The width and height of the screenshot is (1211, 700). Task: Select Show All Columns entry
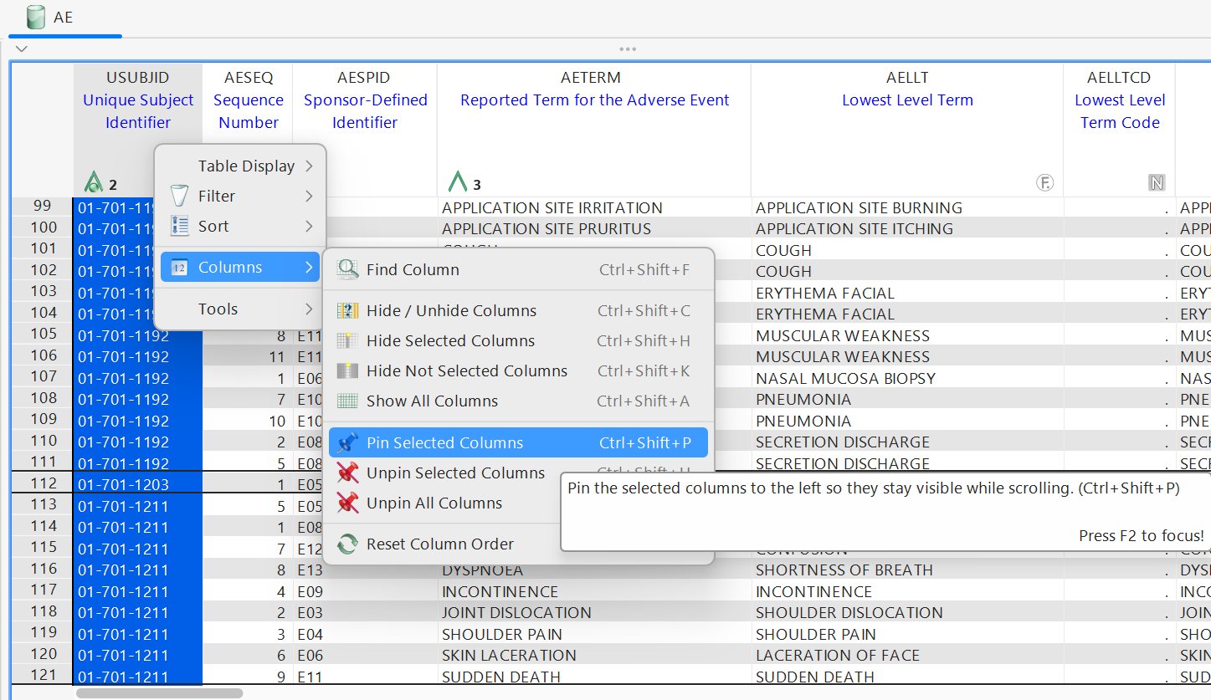pyautogui.click(x=518, y=401)
